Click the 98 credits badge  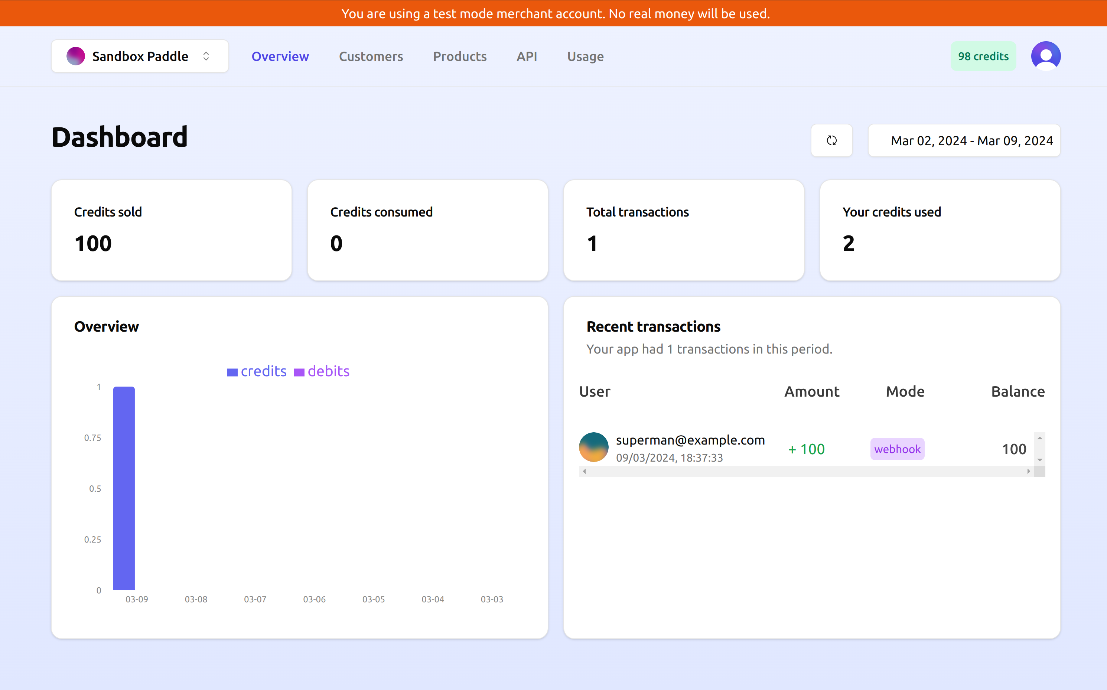pos(983,56)
